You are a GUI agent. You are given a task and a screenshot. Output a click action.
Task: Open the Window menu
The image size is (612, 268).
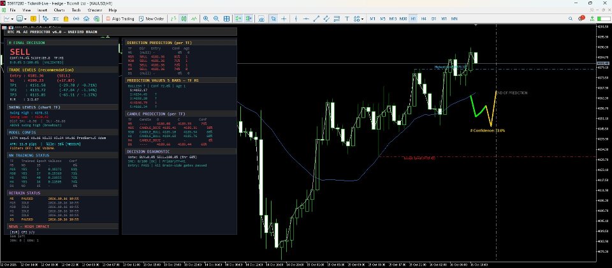95,10
